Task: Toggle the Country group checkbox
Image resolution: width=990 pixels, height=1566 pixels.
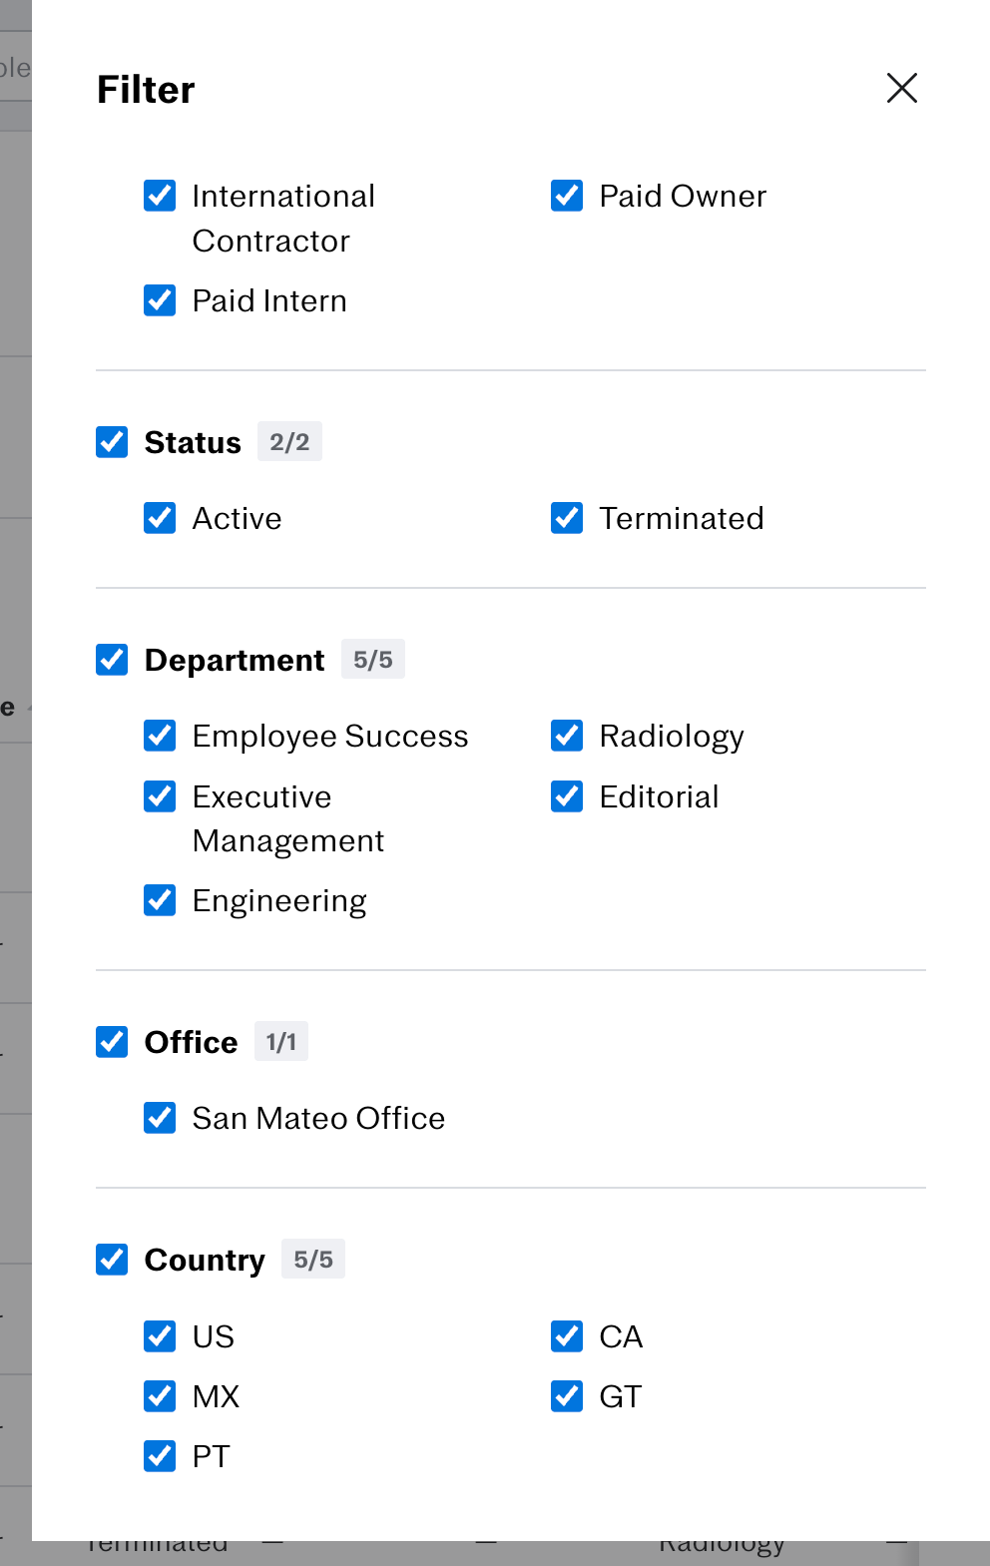Action: tap(112, 1260)
